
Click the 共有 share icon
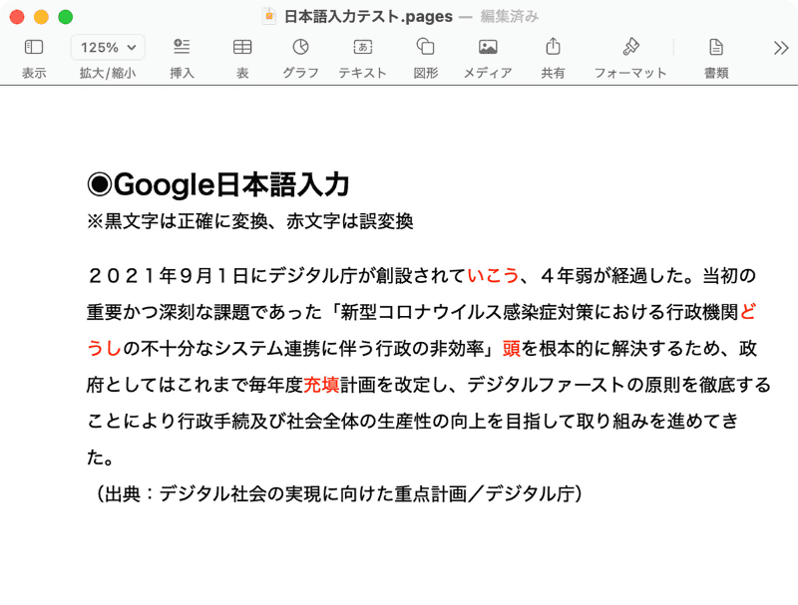coord(554,46)
